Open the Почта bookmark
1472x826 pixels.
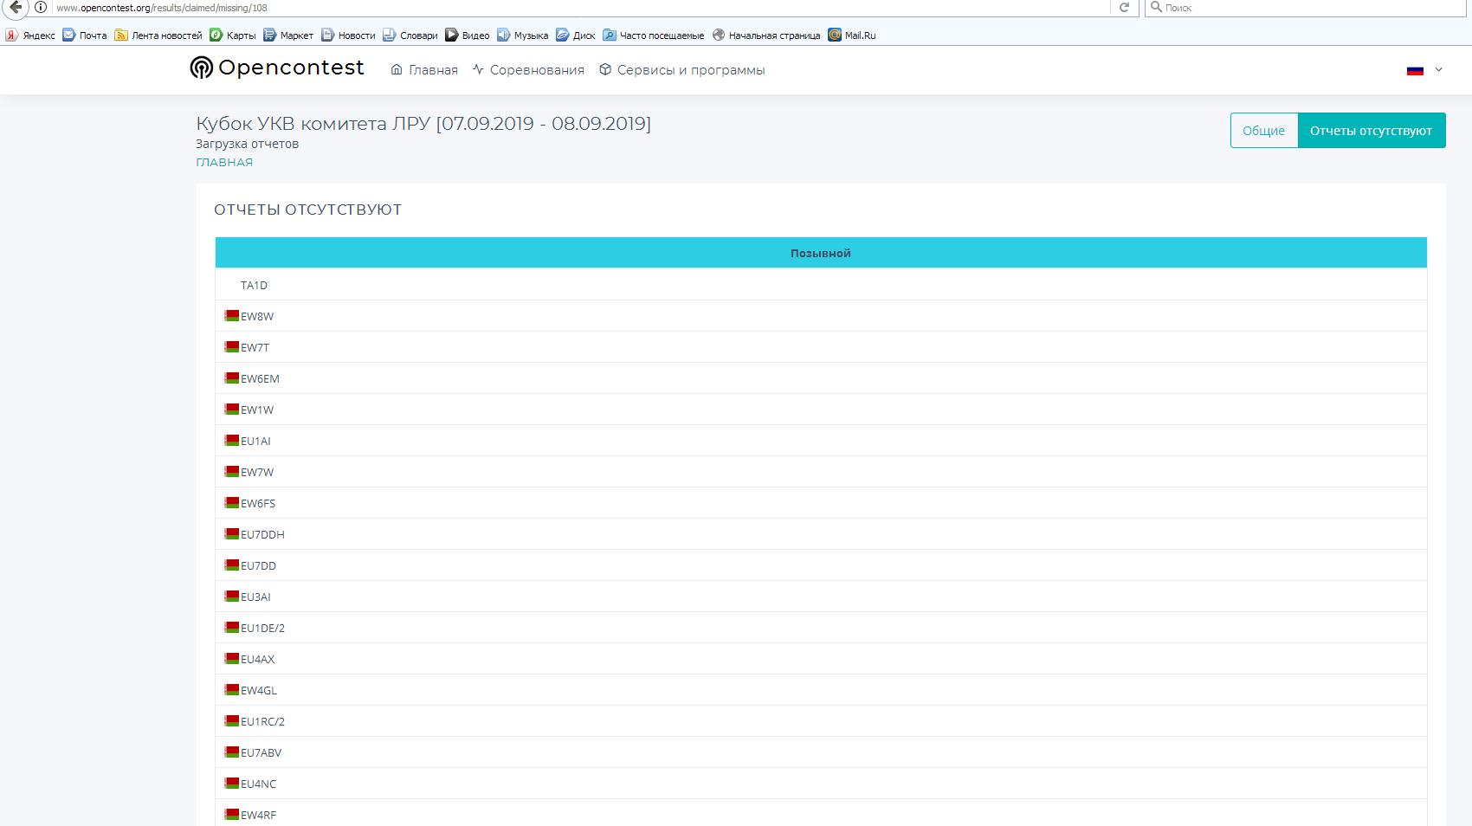coord(85,35)
